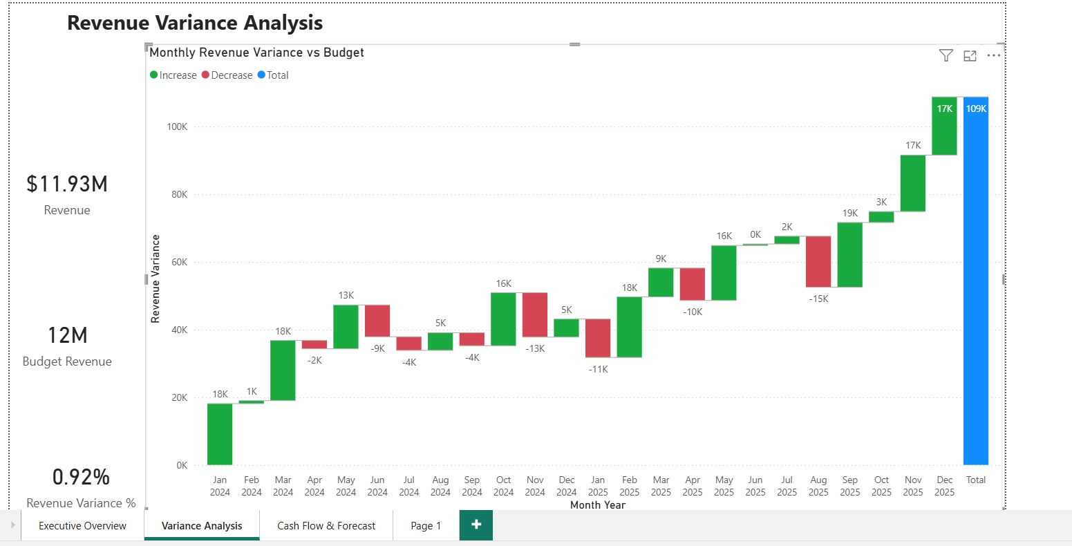Select the blue 109K Total bar
Screen dimensions: 1072x546
[x=975, y=276]
